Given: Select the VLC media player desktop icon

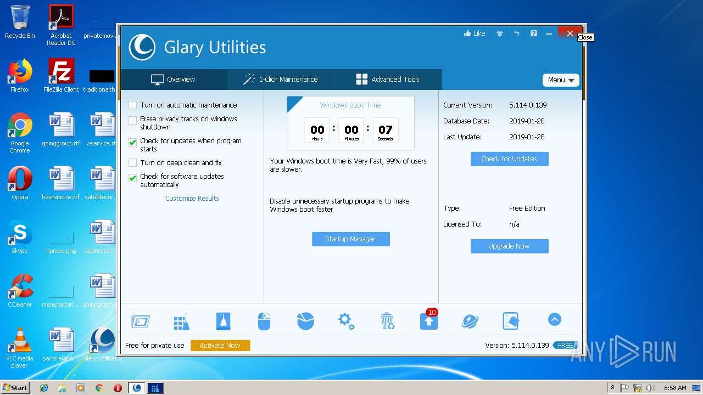Looking at the screenshot, I should 20,347.
